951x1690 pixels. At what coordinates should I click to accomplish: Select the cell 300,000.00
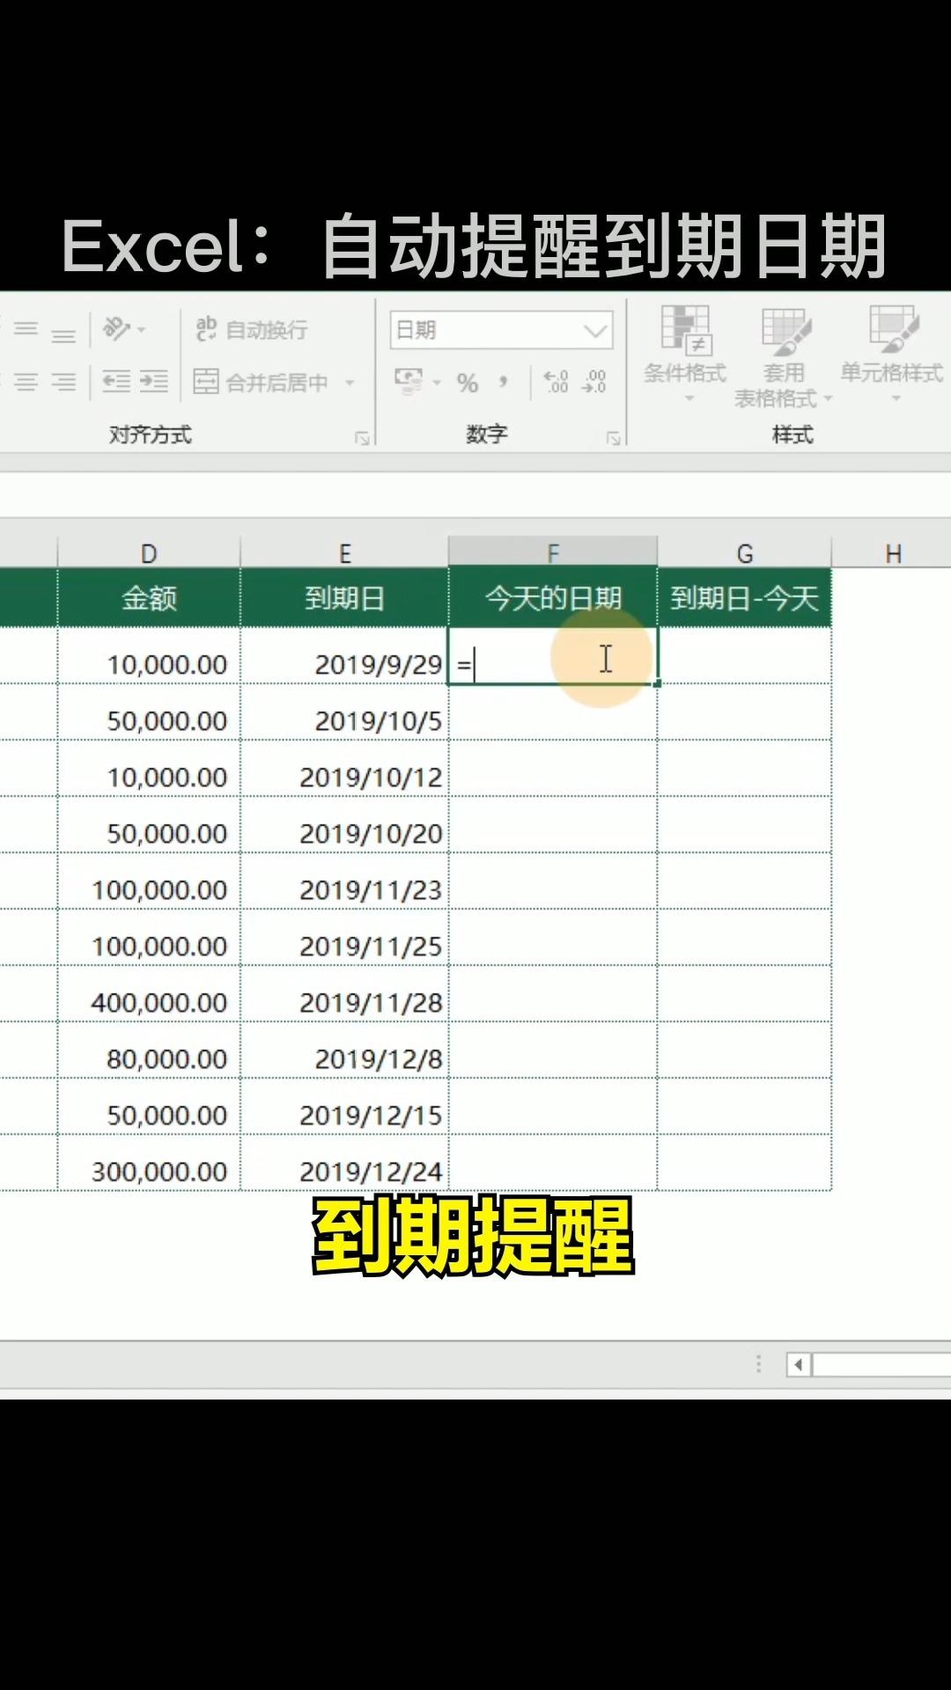[x=149, y=1163]
